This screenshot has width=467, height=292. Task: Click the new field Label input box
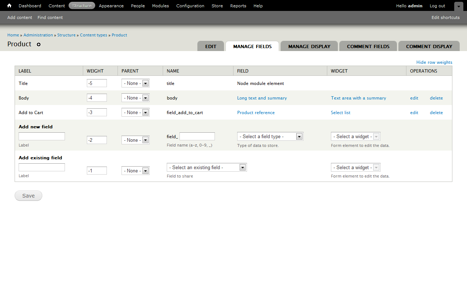(x=42, y=136)
